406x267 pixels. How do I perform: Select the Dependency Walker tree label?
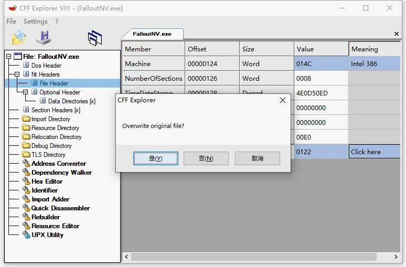tap(61, 173)
